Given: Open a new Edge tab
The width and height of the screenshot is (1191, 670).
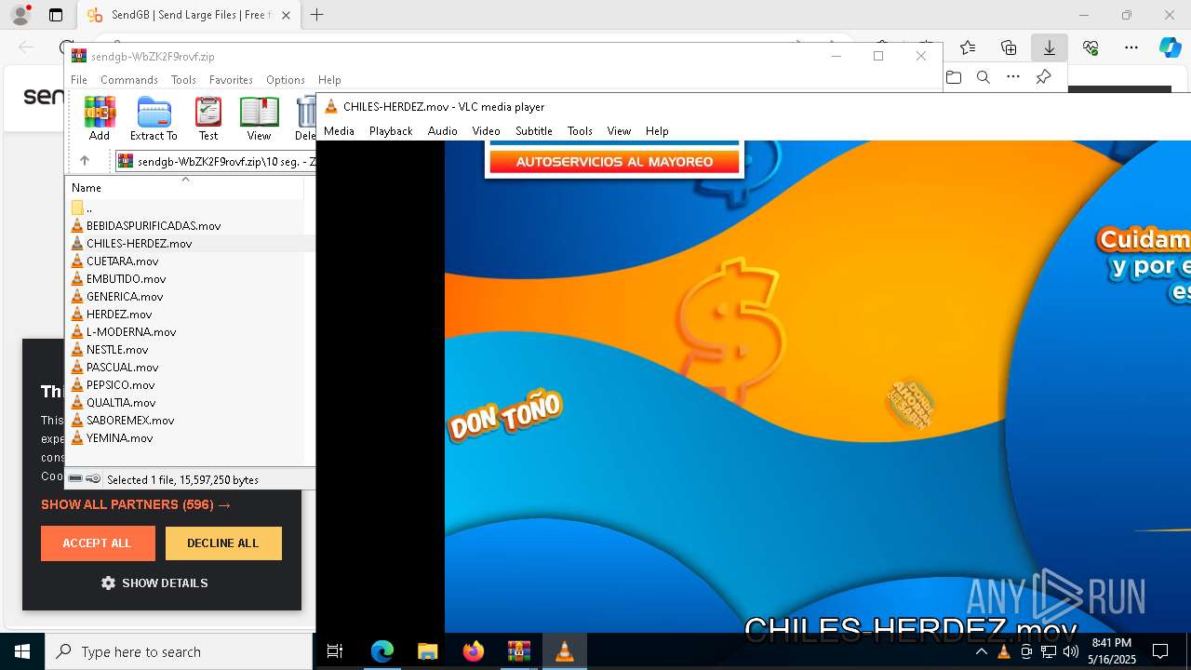Looking at the screenshot, I should pyautogui.click(x=316, y=15).
